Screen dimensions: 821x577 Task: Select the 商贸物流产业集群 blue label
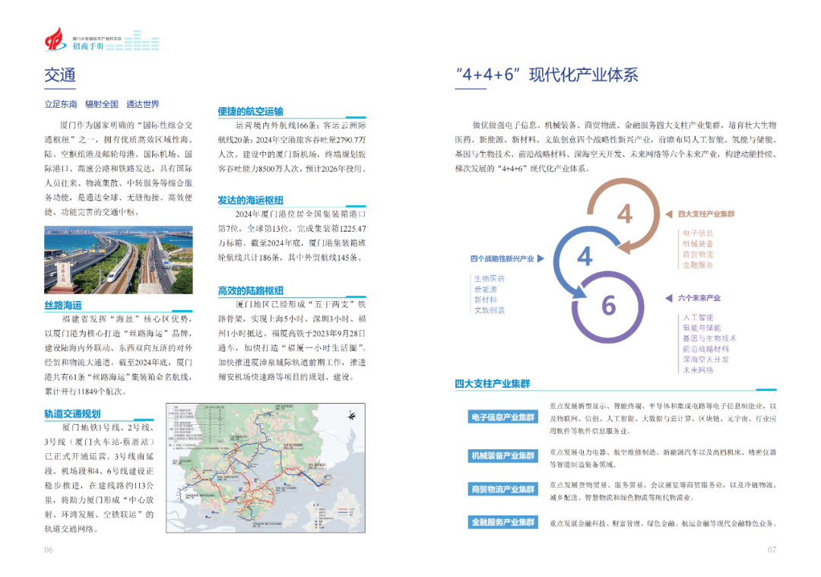502,489
